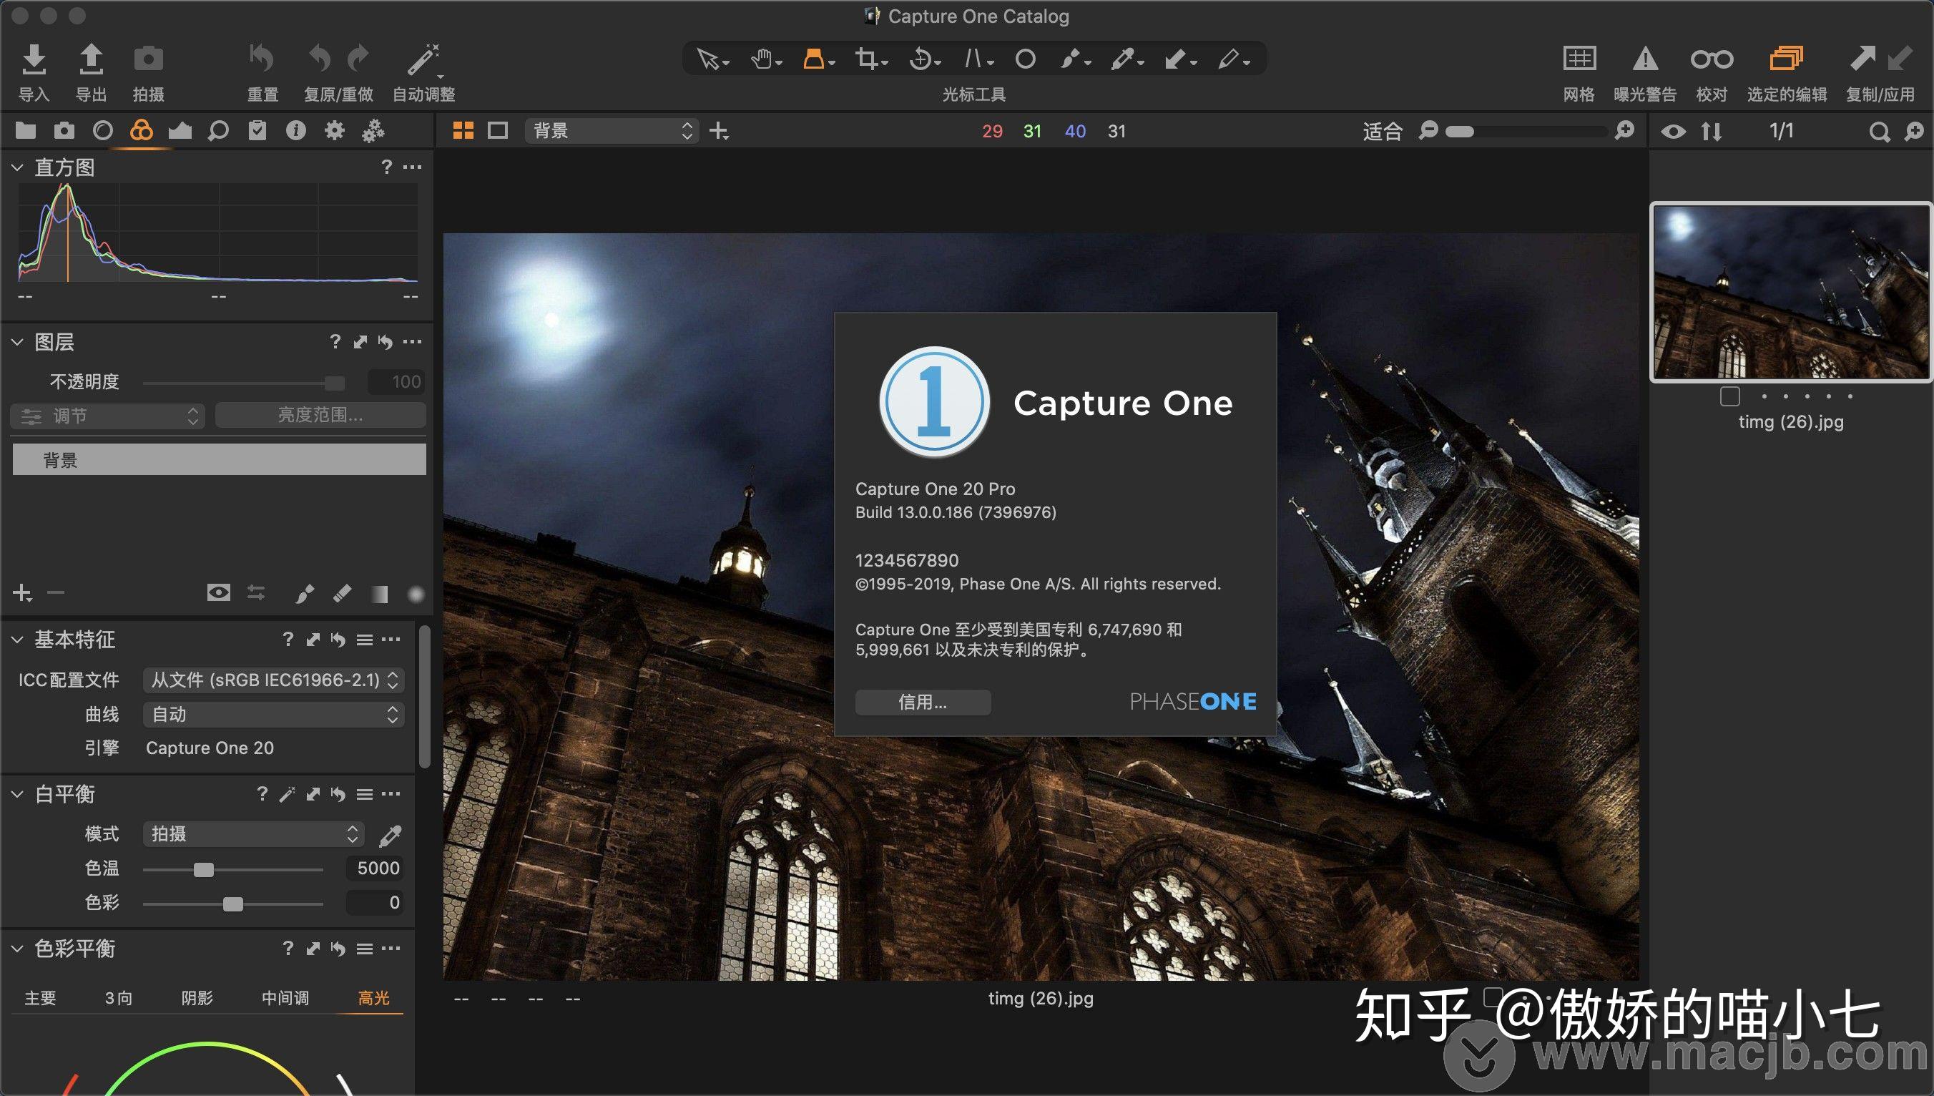This screenshot has height=1096, width=1934.
Task: Select the Rotate tool in the cursor toolbar
Action: tap(921, 58)
